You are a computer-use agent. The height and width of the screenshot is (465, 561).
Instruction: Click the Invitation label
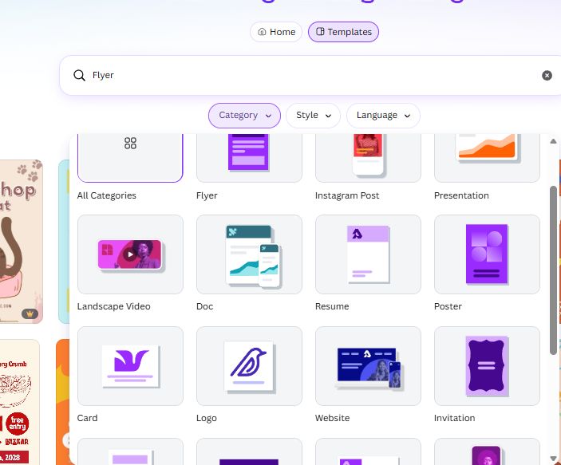[454, 418]
